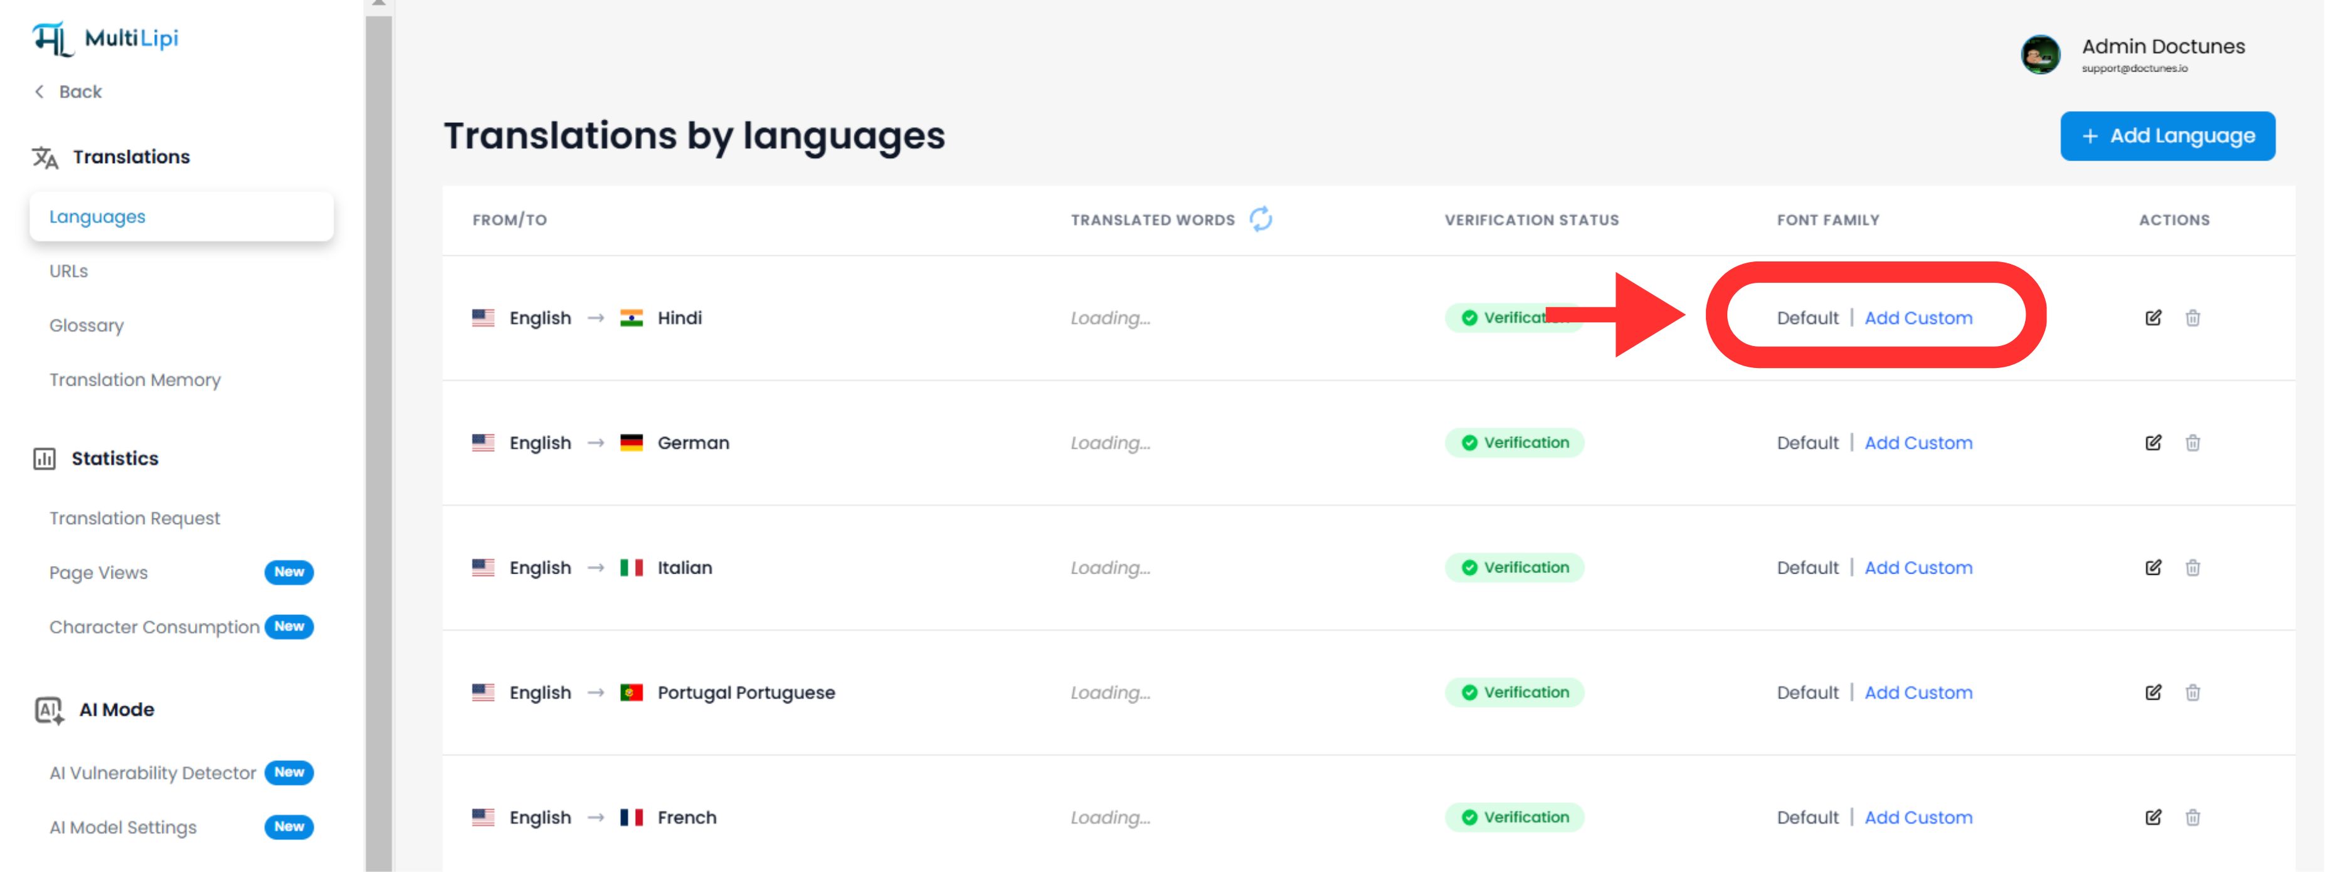Edit the English to Hindi translation

[2153, 318]
